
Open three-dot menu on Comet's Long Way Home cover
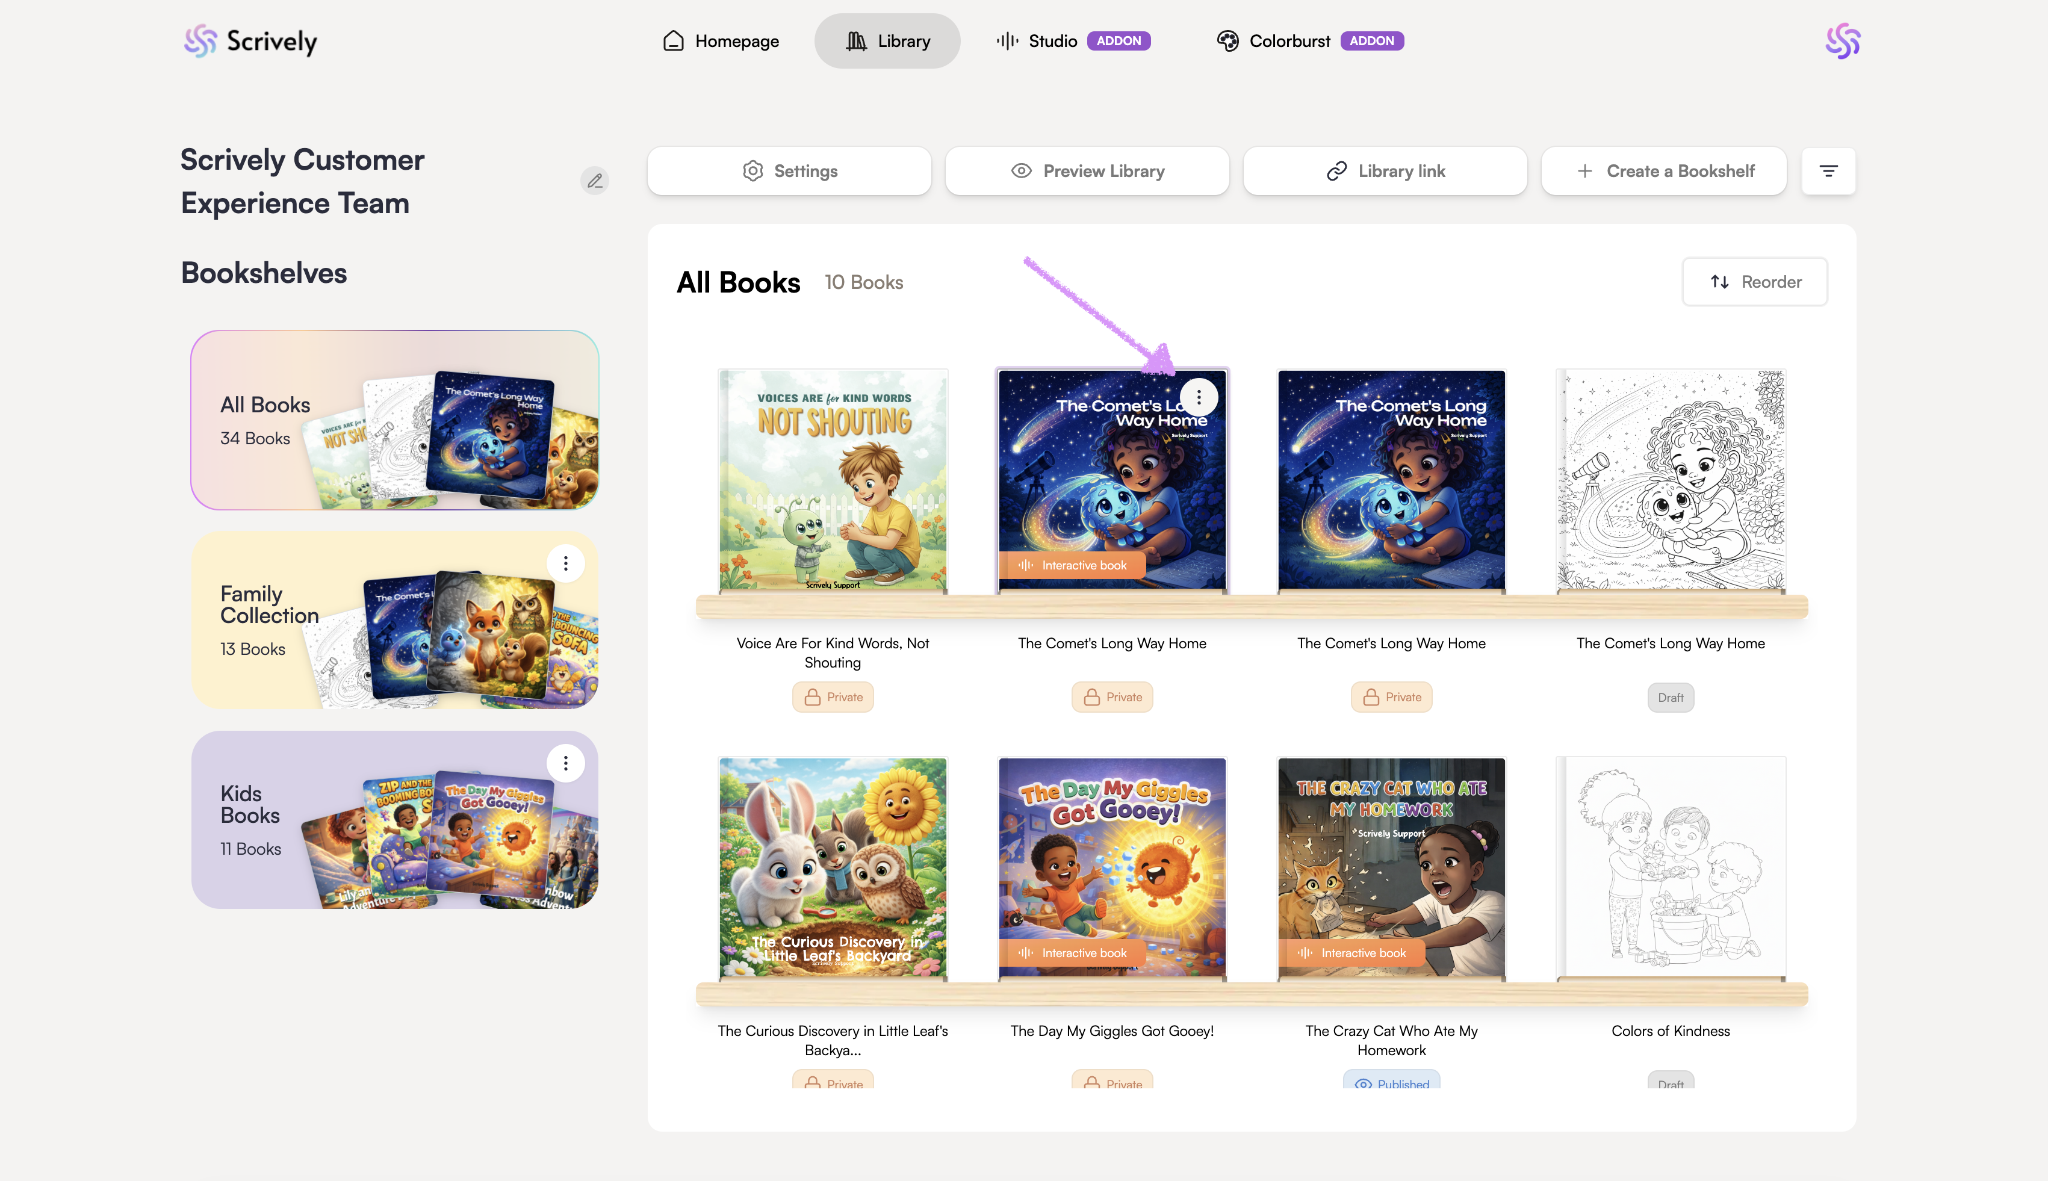pyautogui.click(x=1198, y=397)
